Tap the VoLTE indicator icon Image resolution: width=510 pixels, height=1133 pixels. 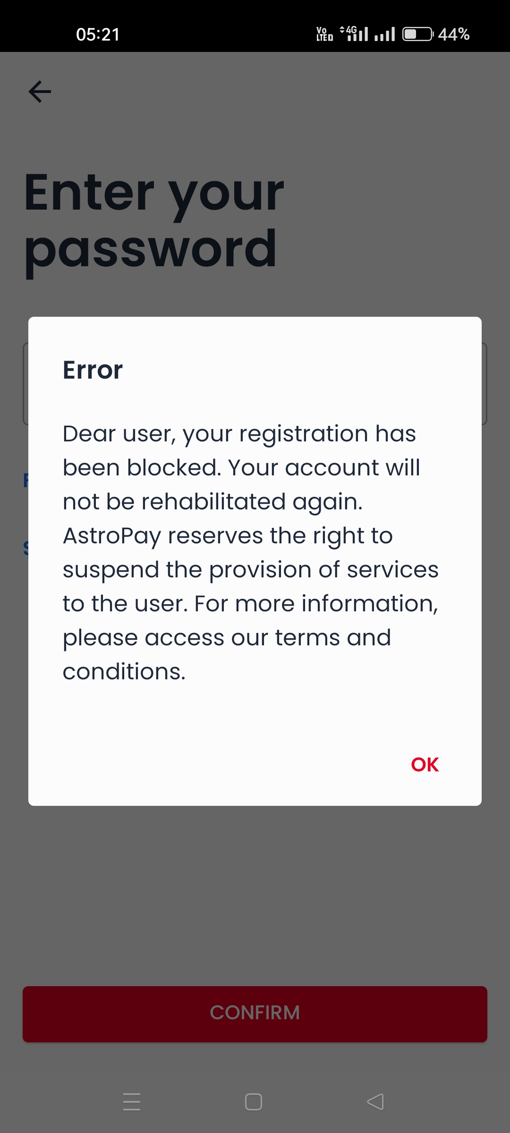pos(324,34)
